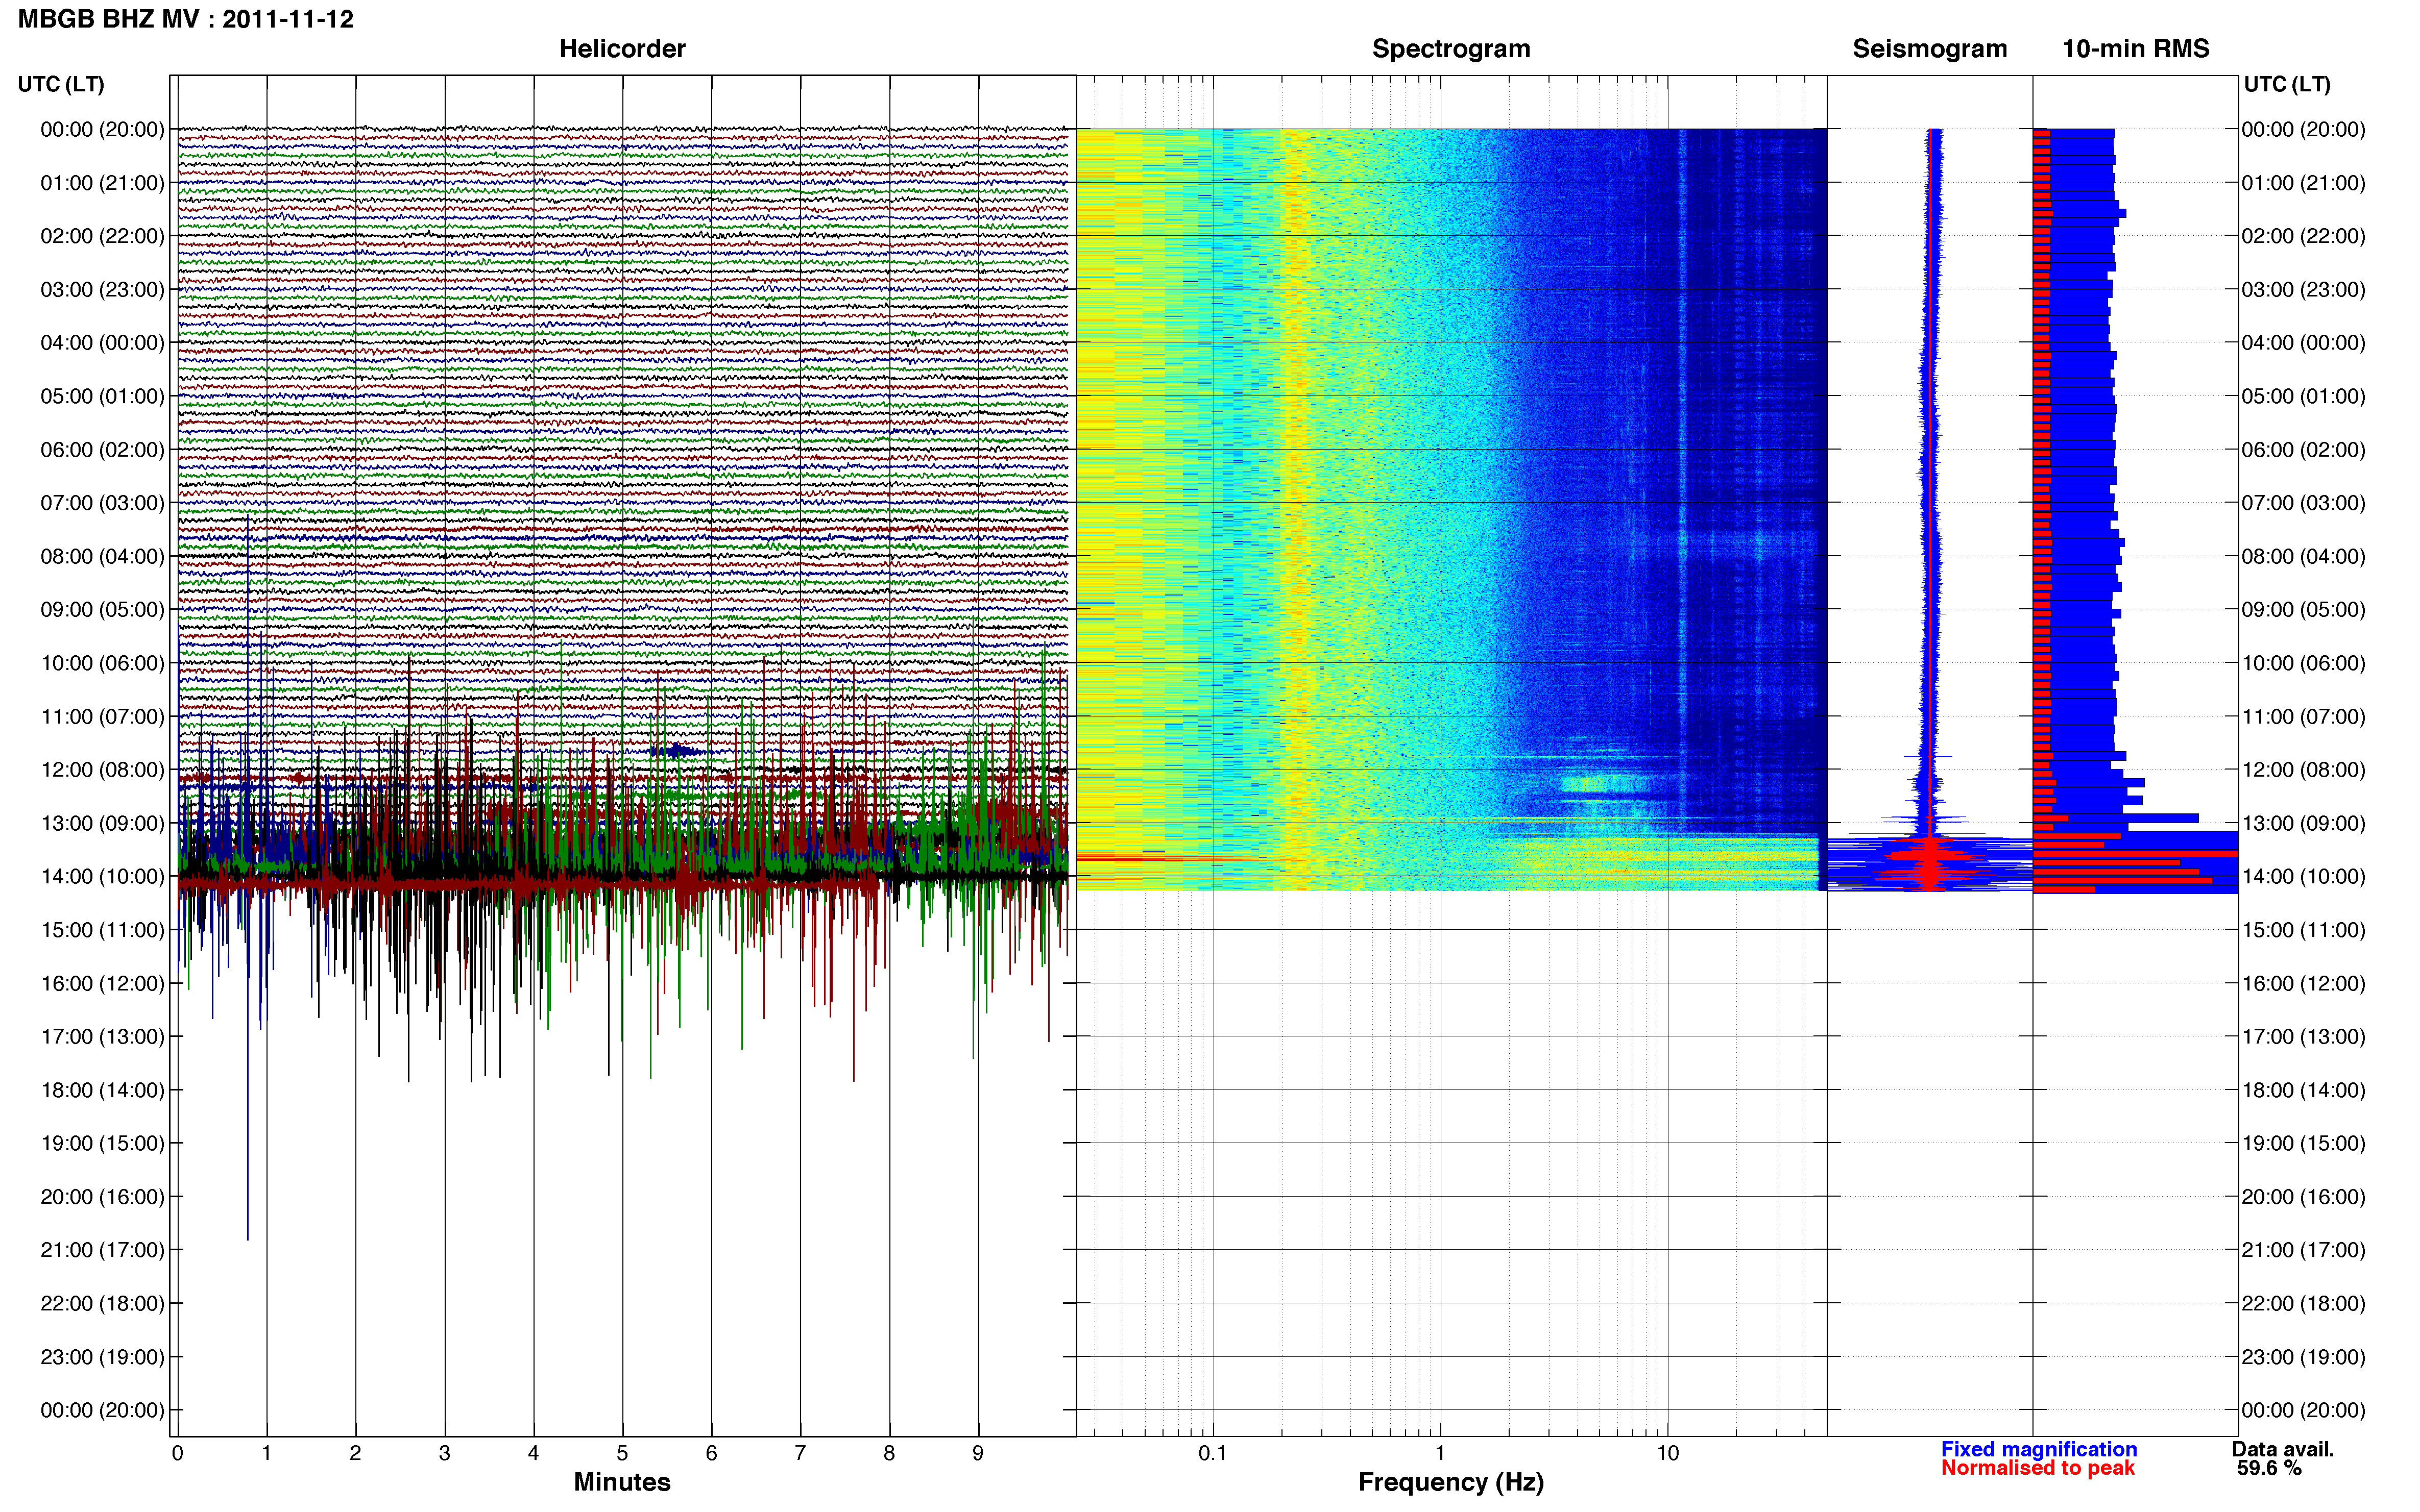Screen dimensions: 2420x1512
Task: Click helicorder minute tick '6'
Action: click(711, 1453)
